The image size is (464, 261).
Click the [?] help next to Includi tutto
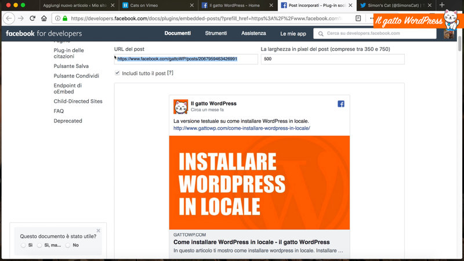point(170,73)
